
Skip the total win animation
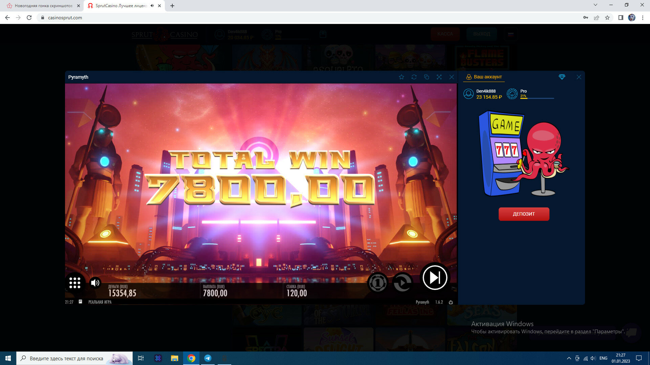tap(435, 278)
